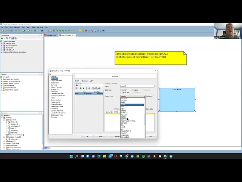This screenshot has height=182, width=242.
Task: Expand the HR@Cloud connection node
Action: coord(2,48)
